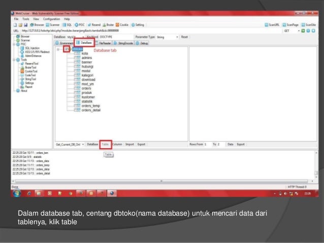The width and height of the screenshot is (324, 243).
Task: Open About in the sidebar tree
Action: [22, 91]
